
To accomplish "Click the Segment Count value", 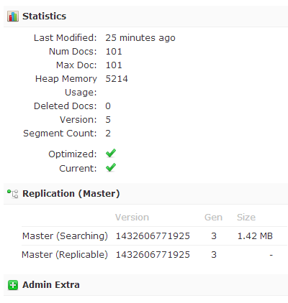I will [x=108, y=134].
